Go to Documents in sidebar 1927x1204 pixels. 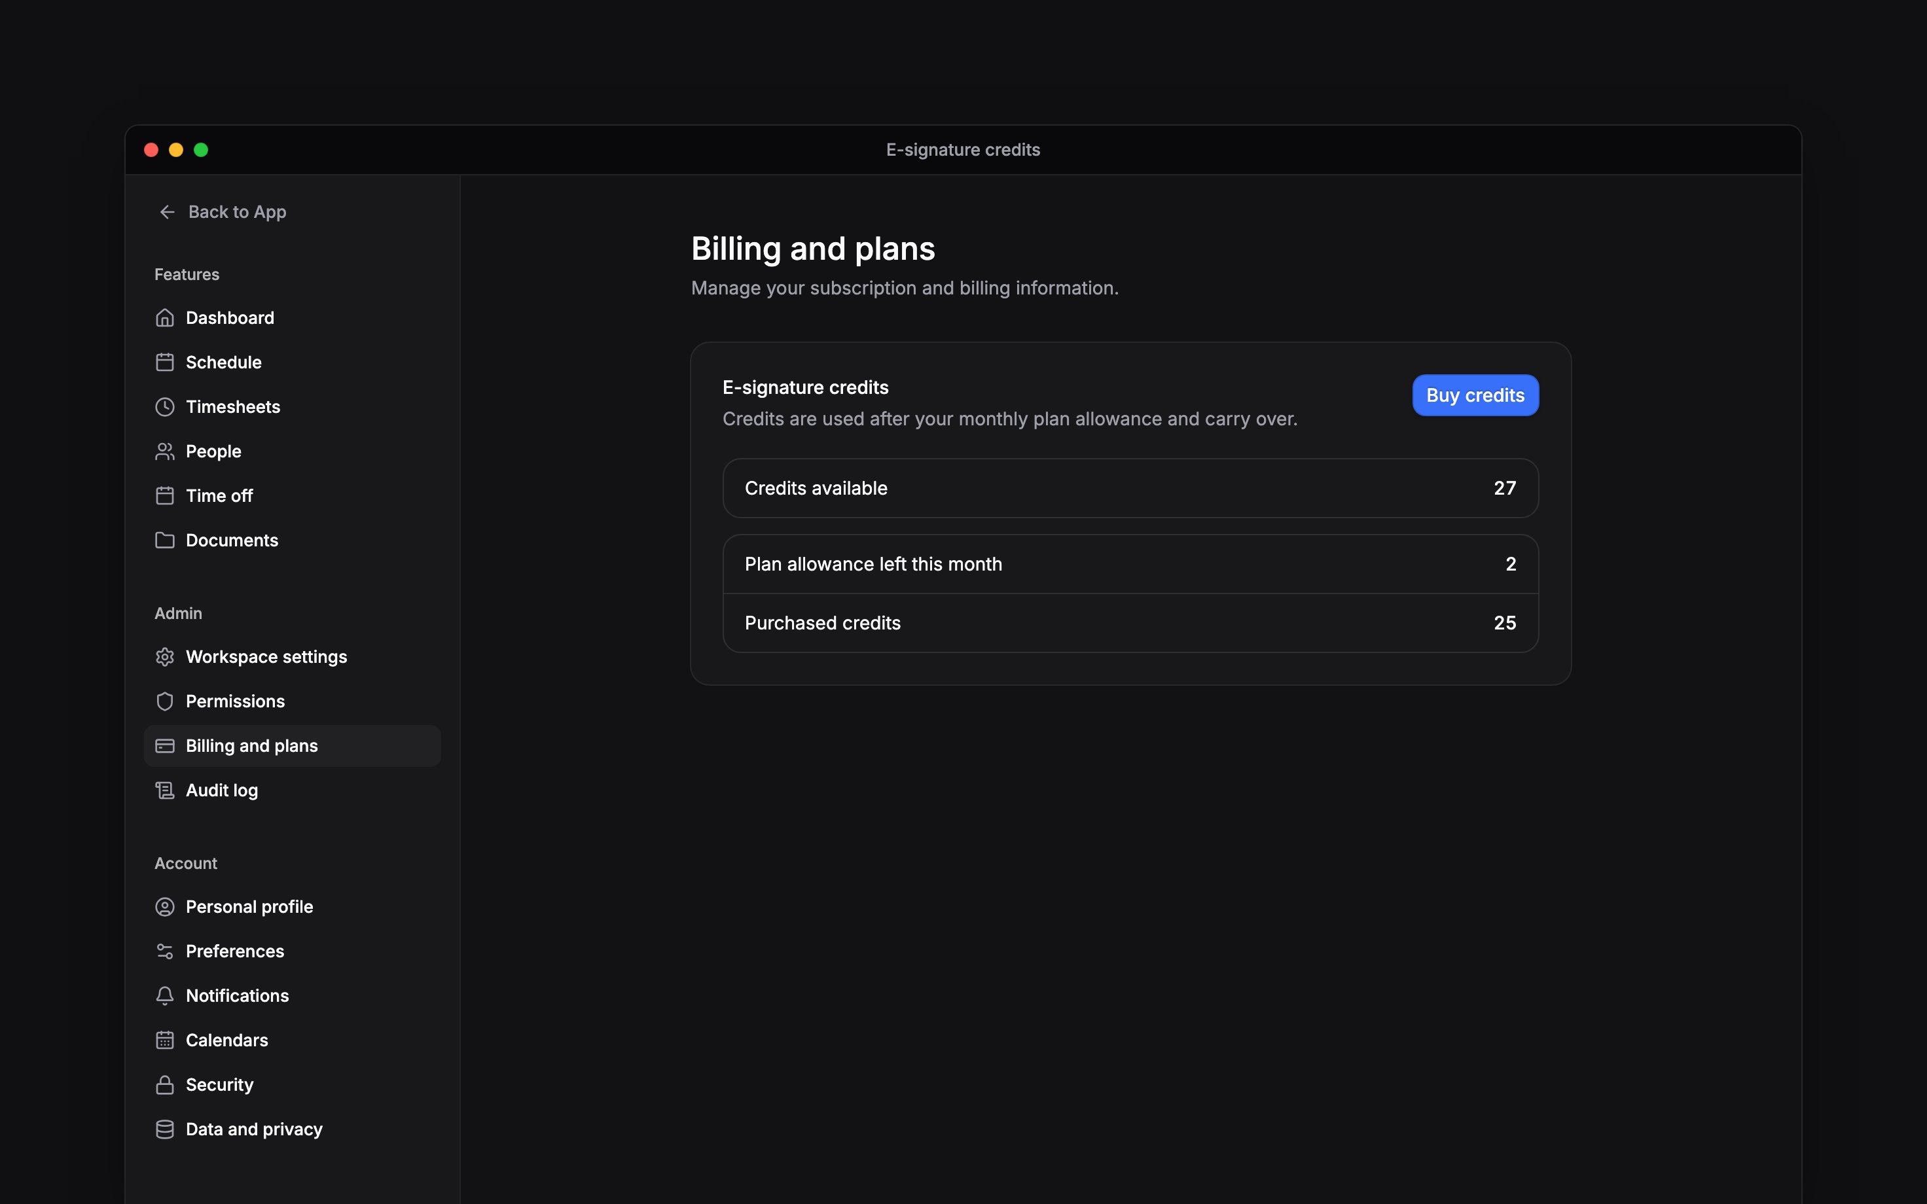click(x=292, y=540)
